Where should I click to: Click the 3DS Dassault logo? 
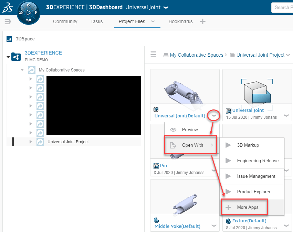tap(8, 8)
